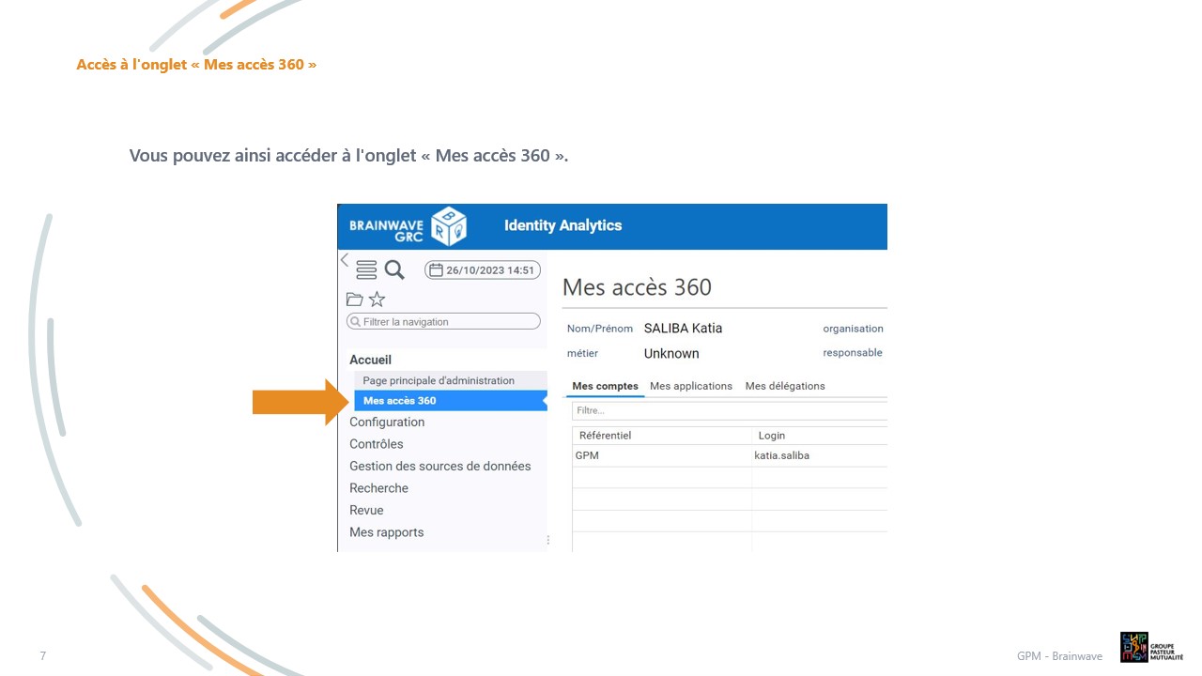
Task: Expand the Accueil navigation section
Action: point(371,360)
